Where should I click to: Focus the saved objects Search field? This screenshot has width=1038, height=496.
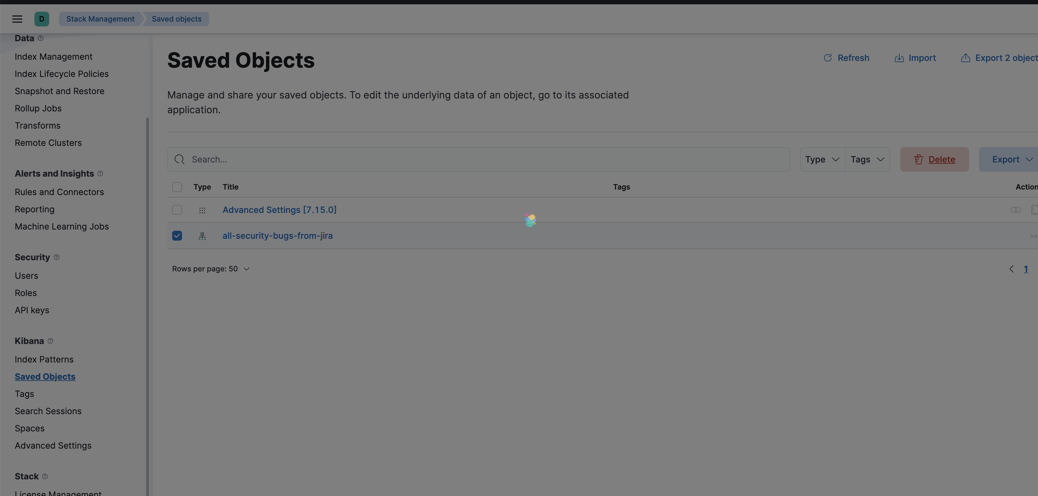click(479, 160)
